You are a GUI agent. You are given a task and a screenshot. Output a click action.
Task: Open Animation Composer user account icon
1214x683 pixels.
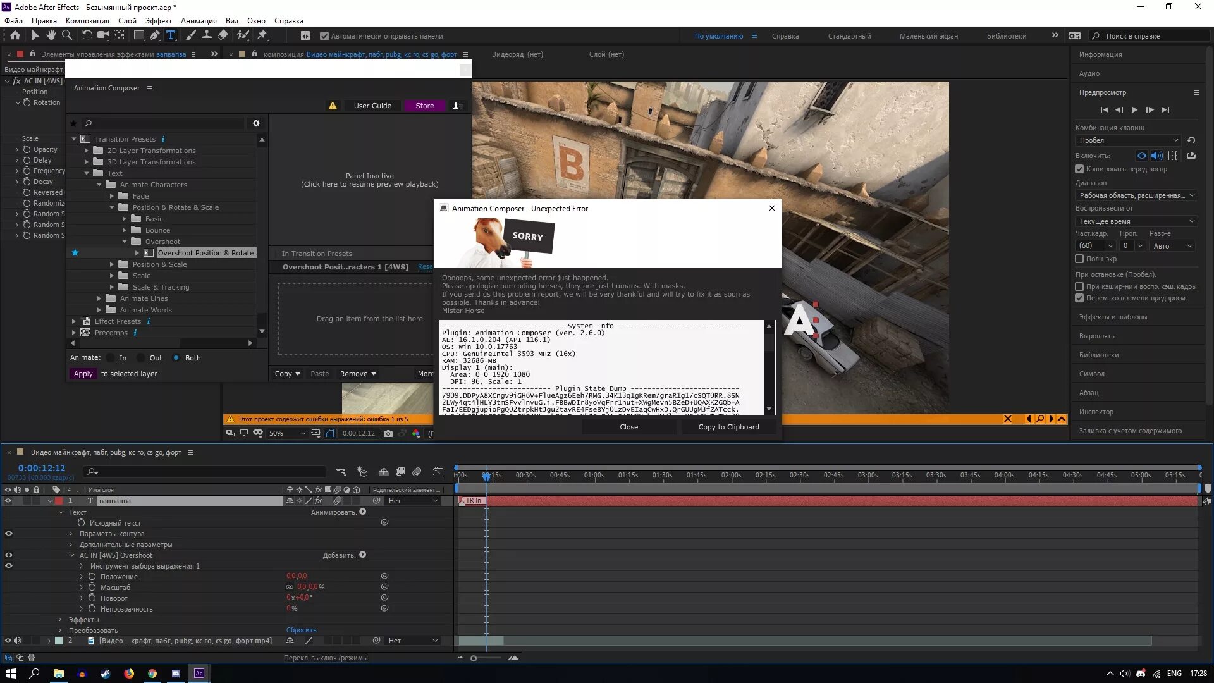(458, 106)
